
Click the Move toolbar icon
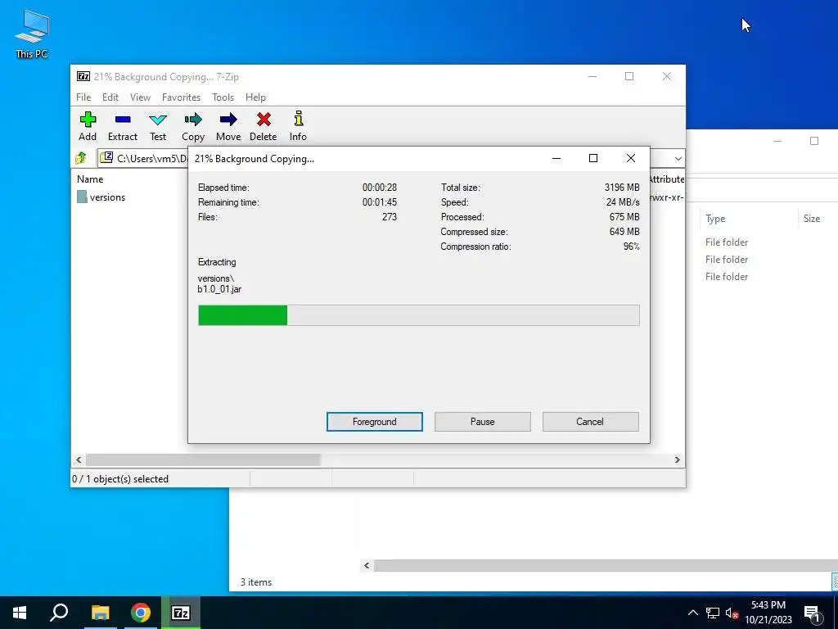[228, 126]
